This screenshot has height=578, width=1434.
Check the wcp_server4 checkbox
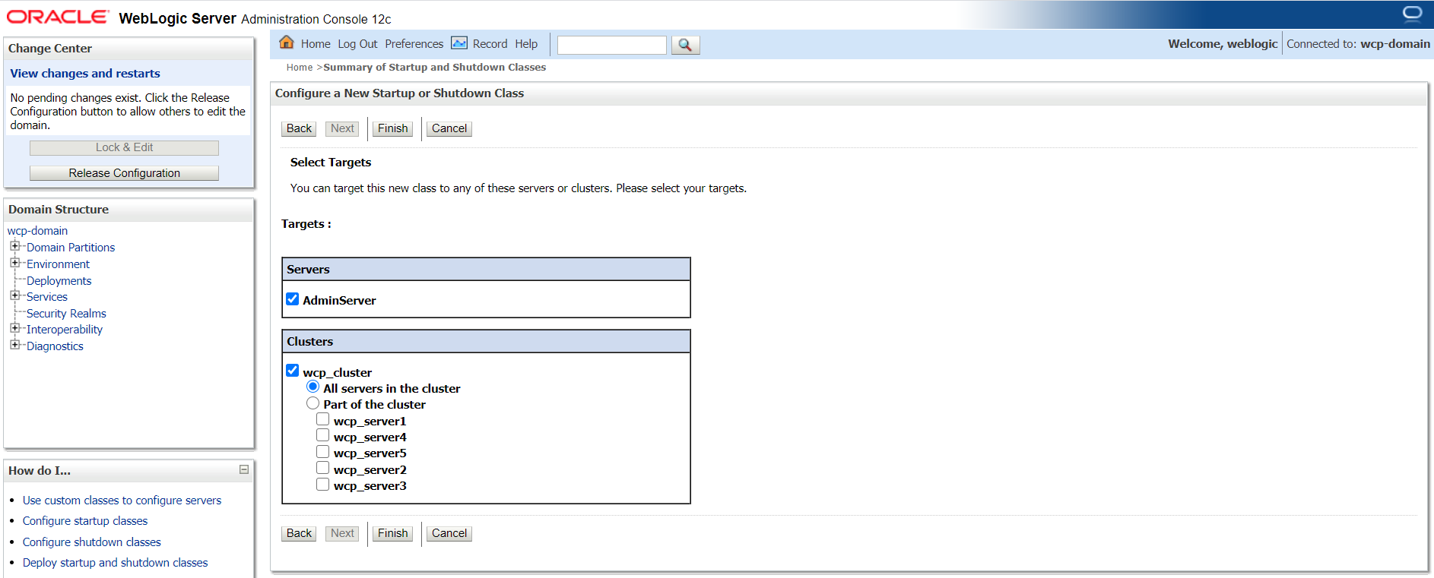pos(323,435)
